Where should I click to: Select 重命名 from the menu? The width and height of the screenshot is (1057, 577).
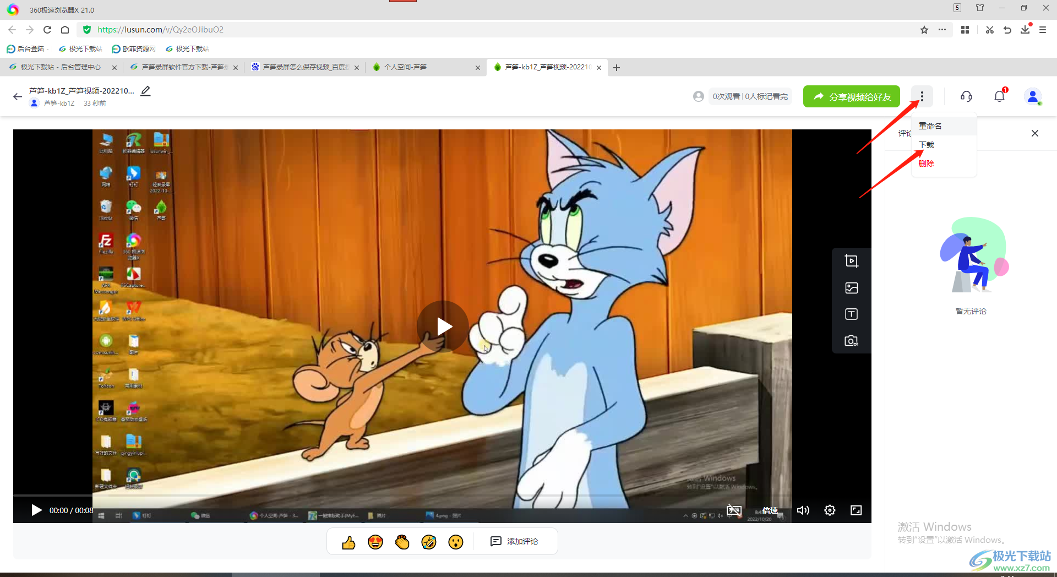click(x=944, y=126)
